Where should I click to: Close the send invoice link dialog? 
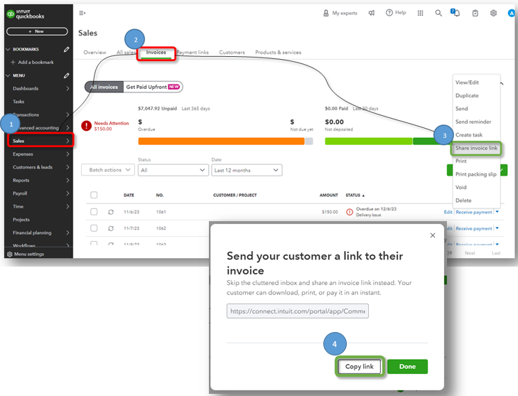433,235
